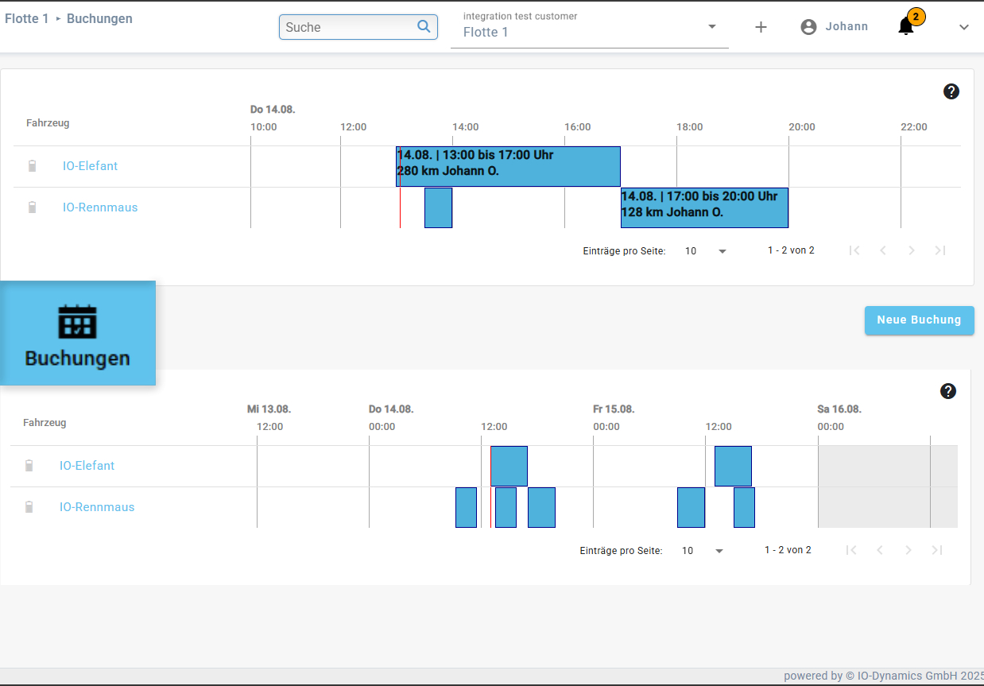The width and height of the screenshot is (984, 686).
Task: Click the notification bell icon
Action: click(906, 27)
